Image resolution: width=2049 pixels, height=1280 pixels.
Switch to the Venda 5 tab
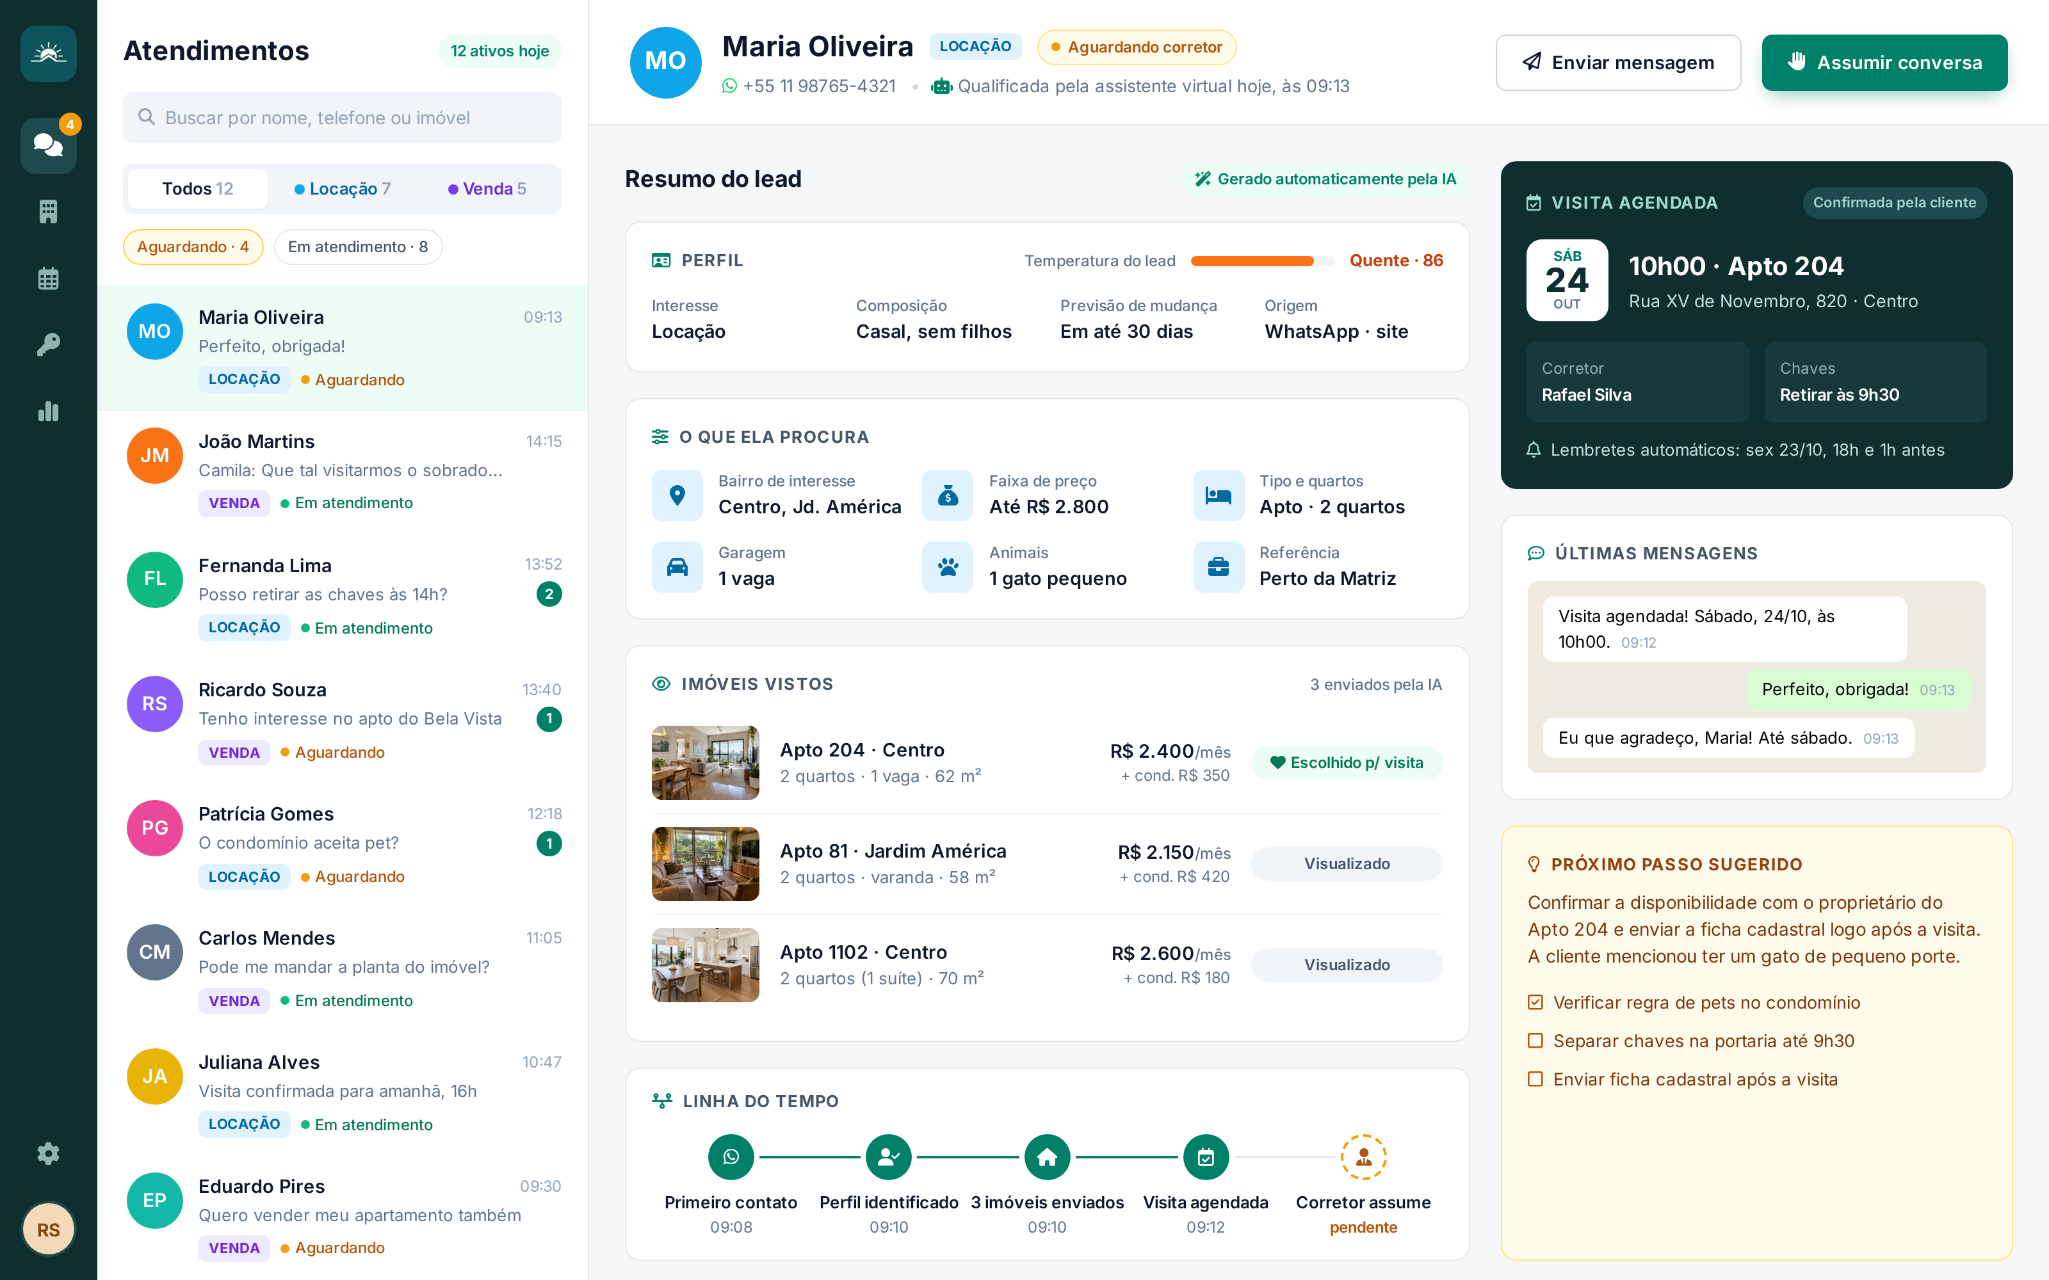click(x=487, y=188)
